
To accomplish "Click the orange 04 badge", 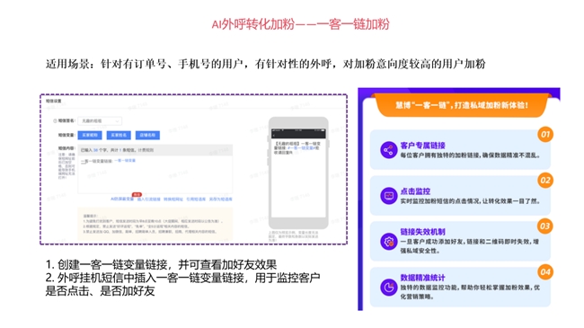I will (x=544, y=271).
